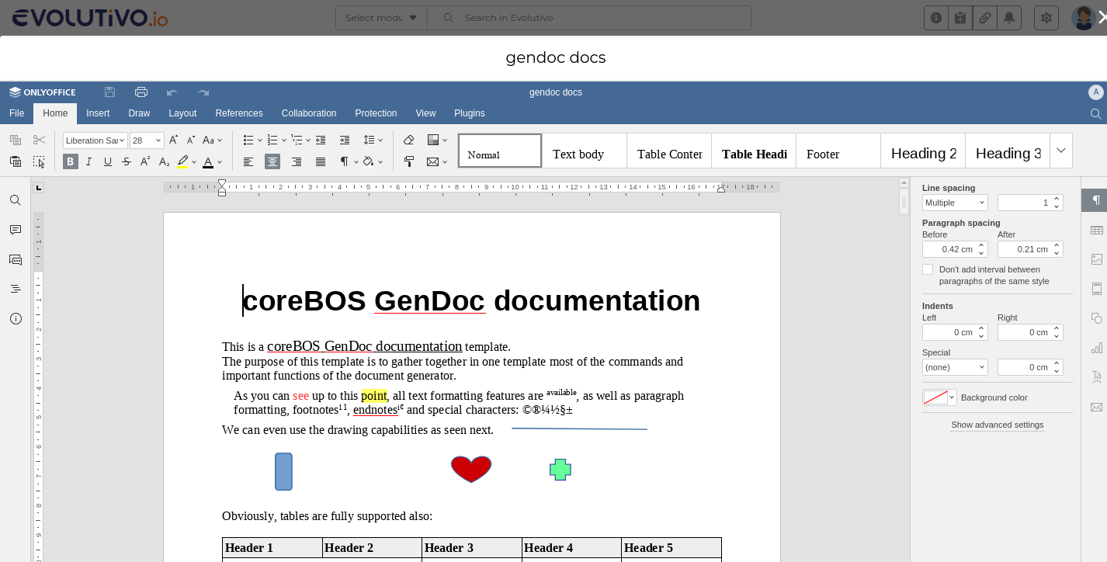
Task: Toggle Underline formatting
Action: point(107,161)
